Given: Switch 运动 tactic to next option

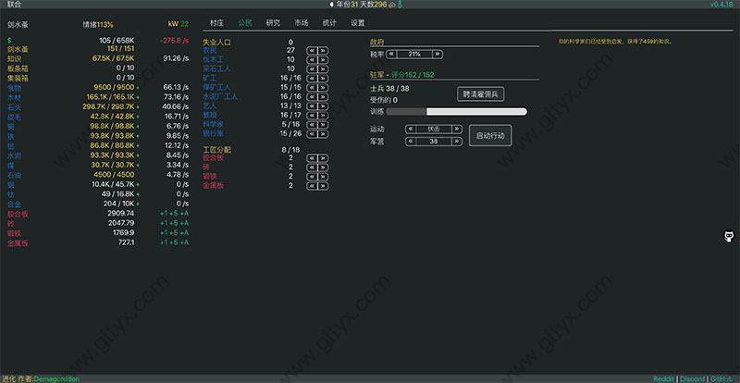Looking at the screenshot, I should [x=457, y=130].
